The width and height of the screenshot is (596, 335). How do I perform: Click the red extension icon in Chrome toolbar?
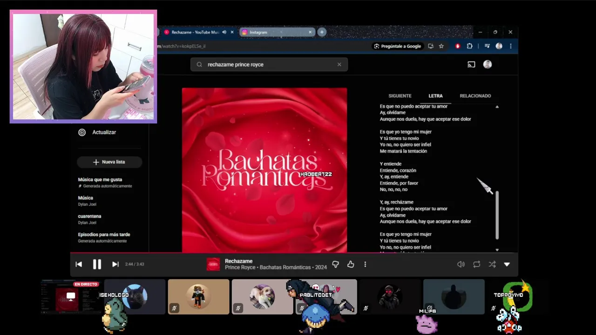[x=458, y=46]
